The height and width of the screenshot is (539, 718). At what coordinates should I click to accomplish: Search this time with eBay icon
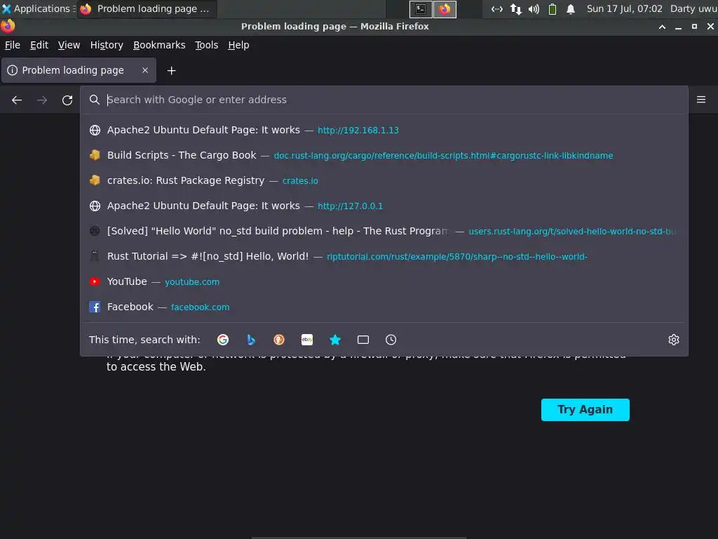tap(307, 340)
